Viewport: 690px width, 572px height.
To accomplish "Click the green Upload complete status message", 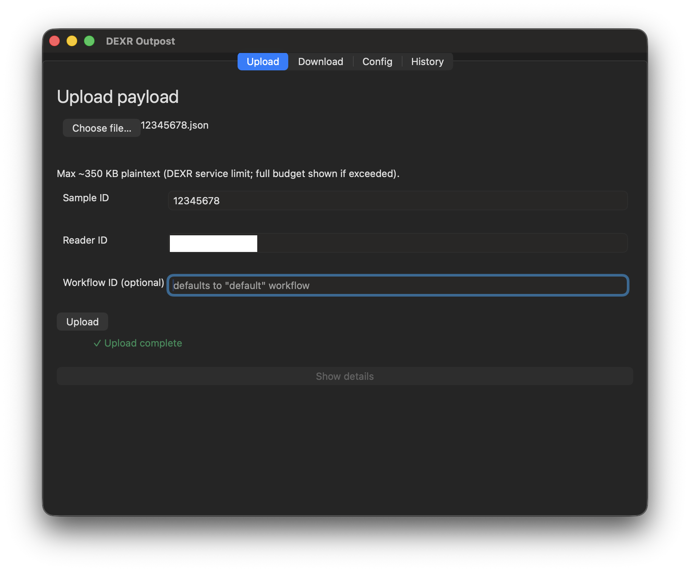I will (138, 343).
